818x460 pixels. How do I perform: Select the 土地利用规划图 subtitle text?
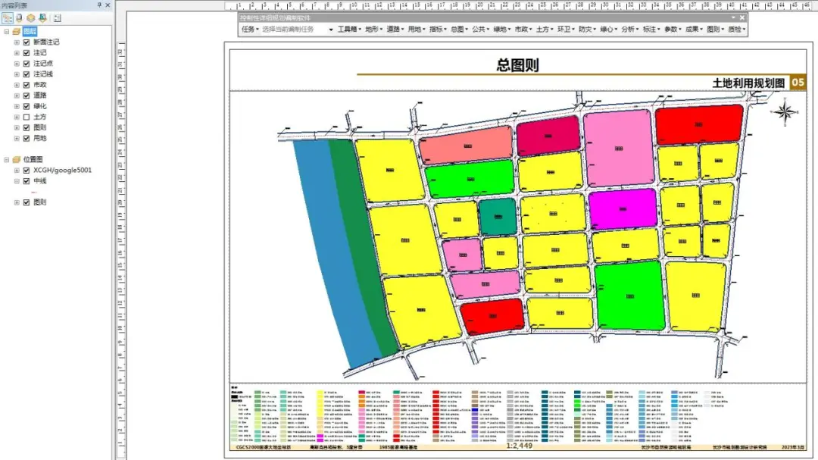tap(748, 83)
